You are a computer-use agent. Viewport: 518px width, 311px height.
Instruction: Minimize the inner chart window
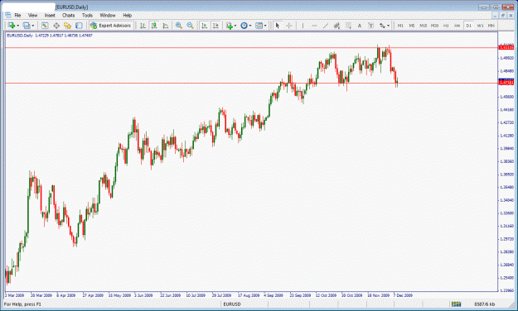coord(495,16)
